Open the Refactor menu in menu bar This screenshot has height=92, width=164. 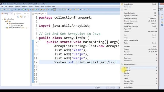coord(17,6)
